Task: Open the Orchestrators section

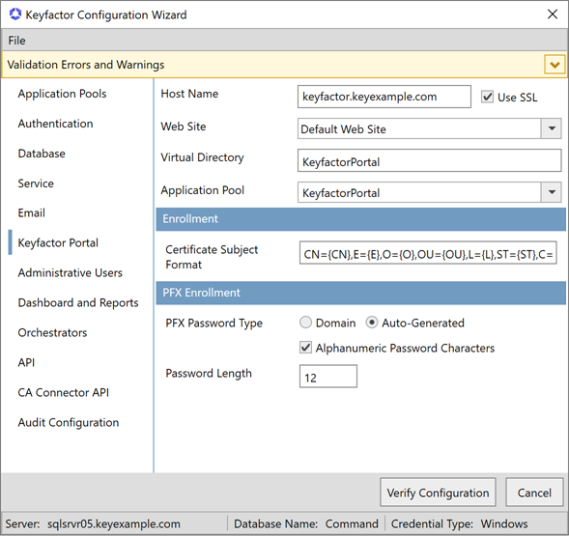Action: click(x=52, y=333)
